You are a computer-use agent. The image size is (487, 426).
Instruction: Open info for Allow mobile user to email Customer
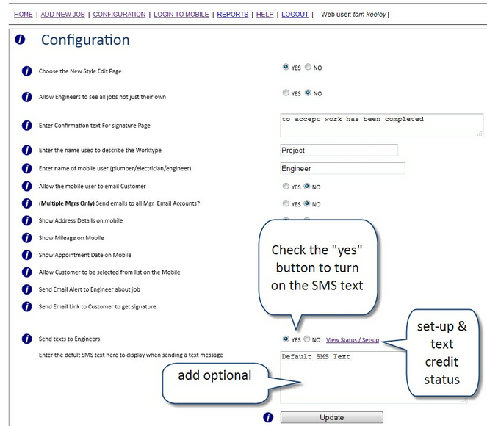(x=27, y=187)
